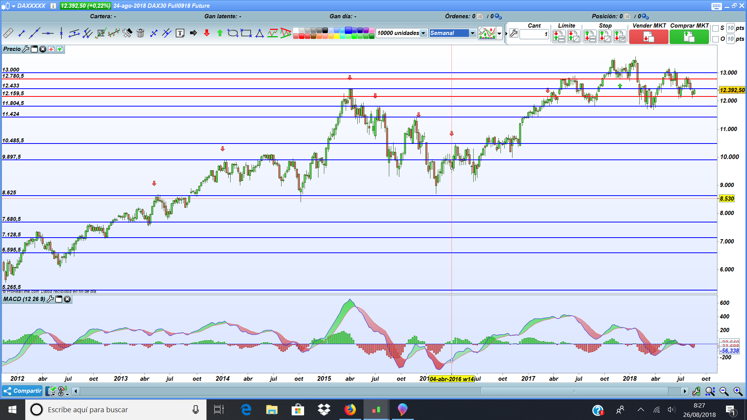Close the MACD indicator panel
Screen dimensions: 747x420
coord(67,299)
